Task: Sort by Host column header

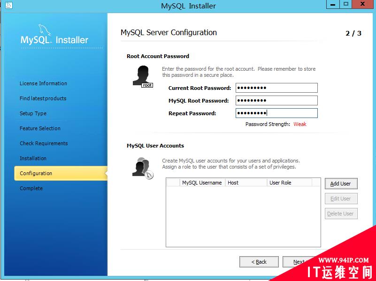Action: pos(246,183)
